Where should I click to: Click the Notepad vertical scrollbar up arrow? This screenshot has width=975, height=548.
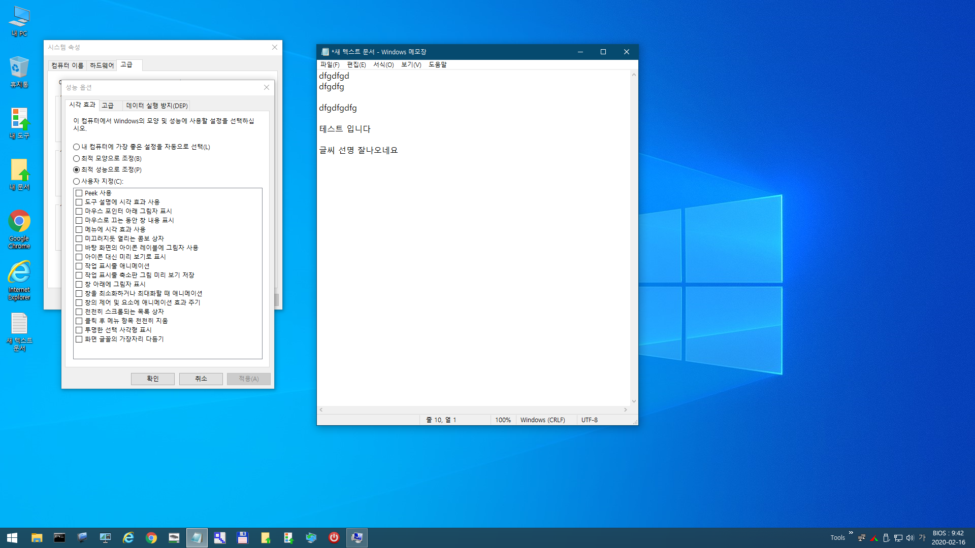click(x=634, y=75)
